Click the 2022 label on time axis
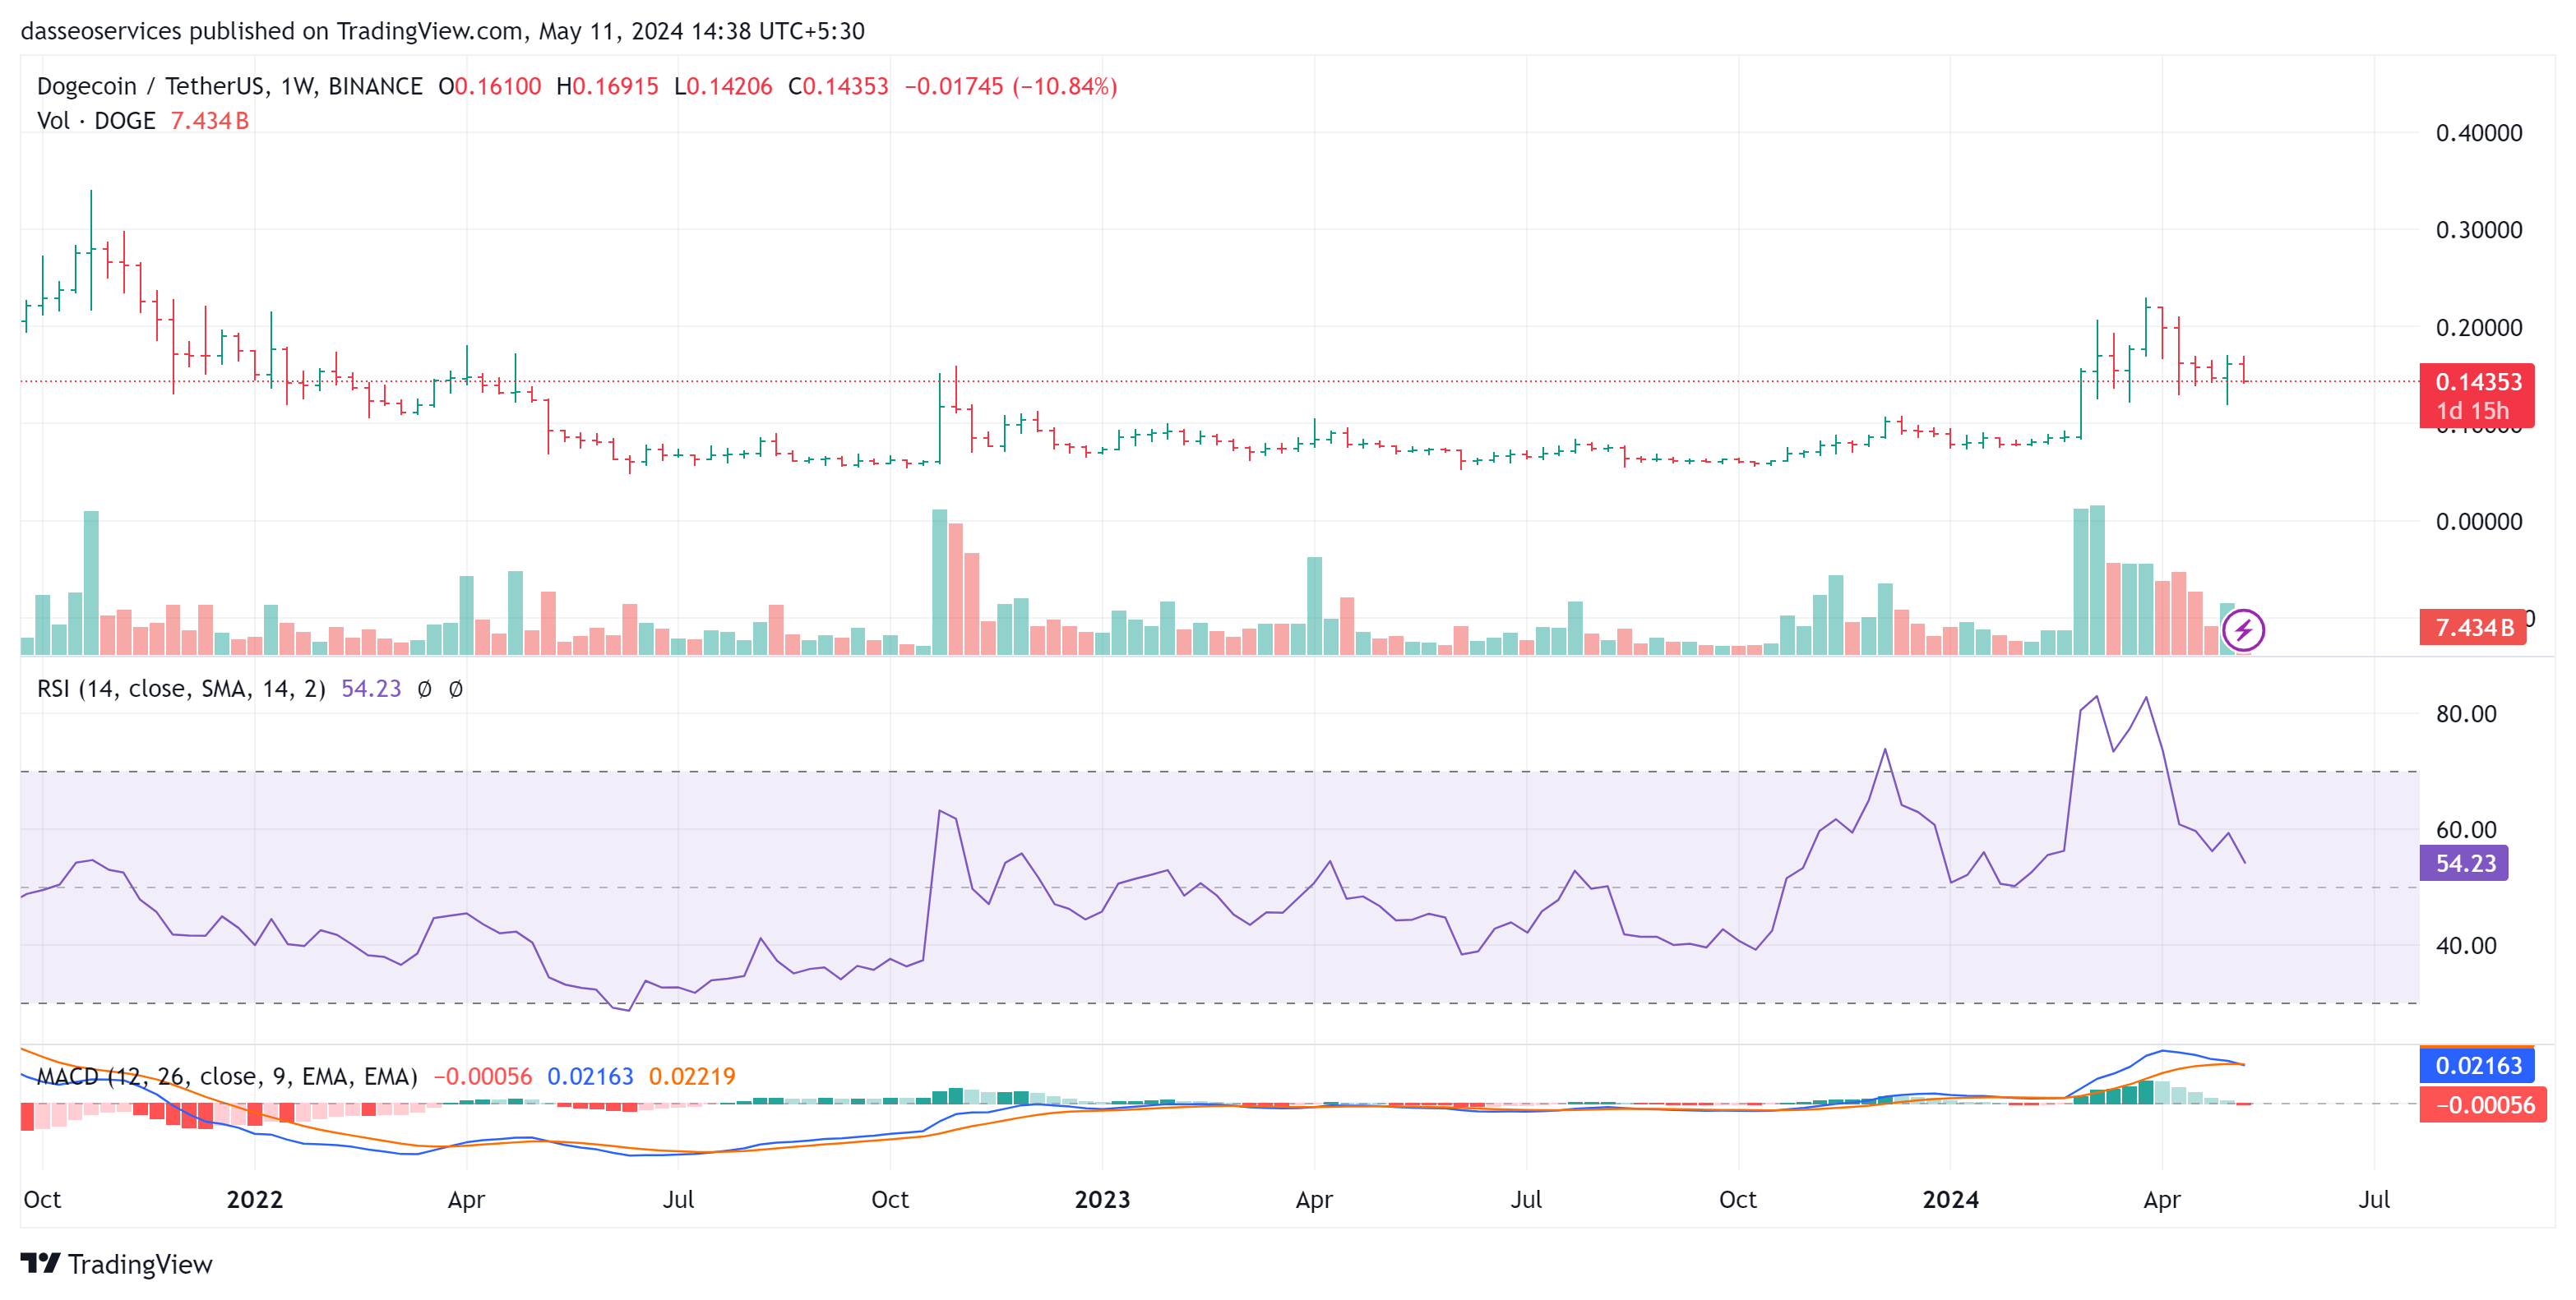Screen dimensions: 2576x1300 pos(254,1199)
